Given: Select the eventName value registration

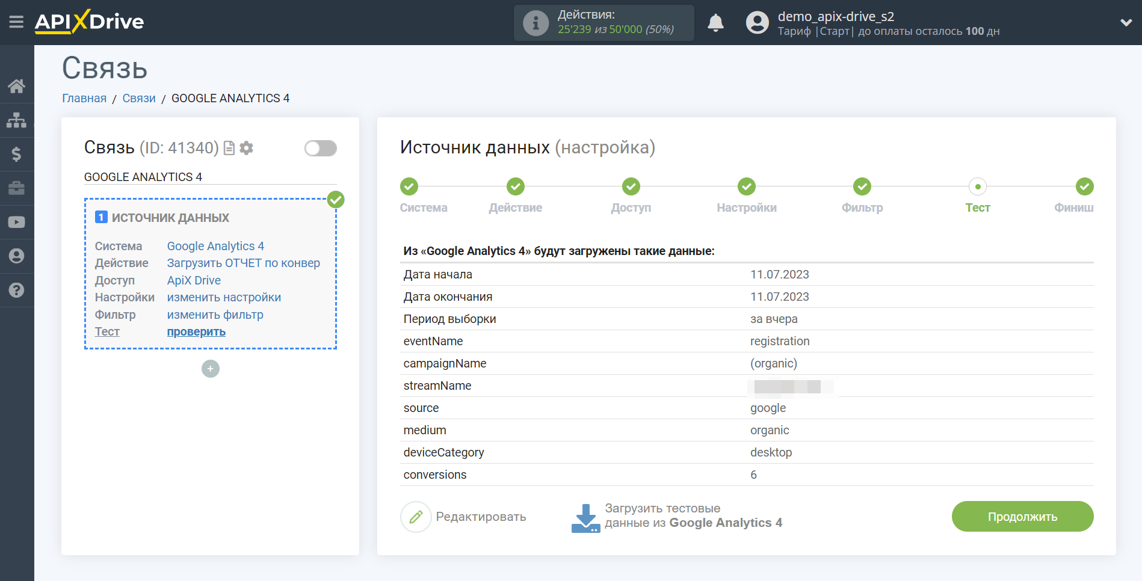Looking at the screenshot, I should (x=780, y=341).
